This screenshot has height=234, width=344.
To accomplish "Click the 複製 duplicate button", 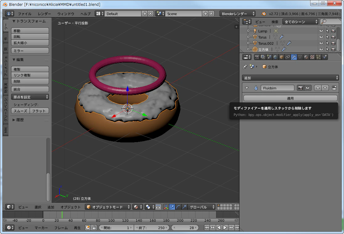I will [x=30, y=69].
